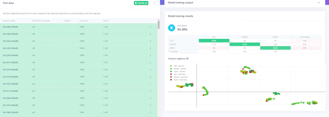Click the RESULT column header
Screen dimensions: 329x117
(106, 21)
